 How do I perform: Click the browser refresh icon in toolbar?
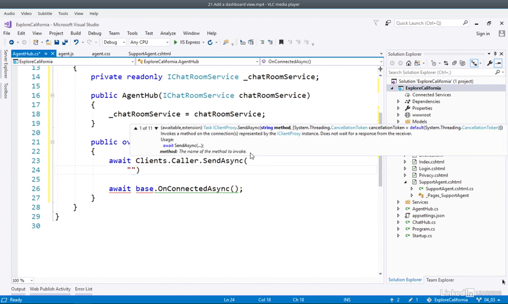click(210, 43)
